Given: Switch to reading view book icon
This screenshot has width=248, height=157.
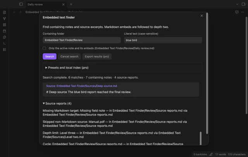Looking at the screenshot, I should 237,12.
